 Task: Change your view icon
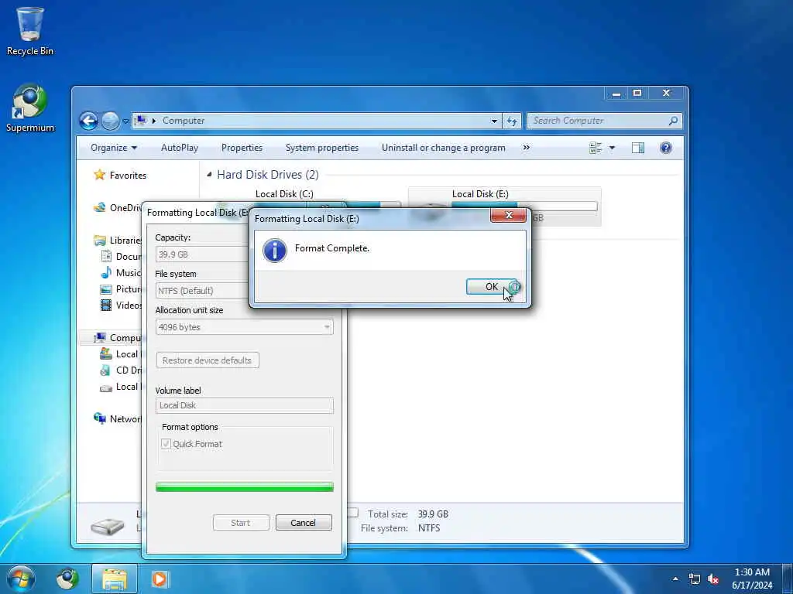596,148
